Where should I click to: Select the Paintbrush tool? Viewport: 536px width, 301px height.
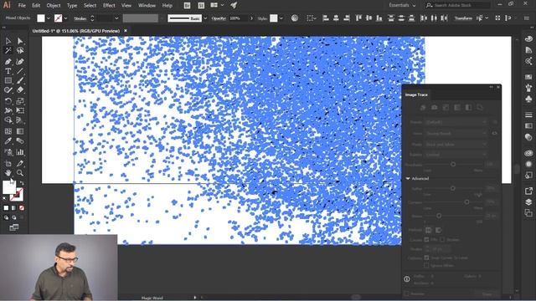click(20, 81)
